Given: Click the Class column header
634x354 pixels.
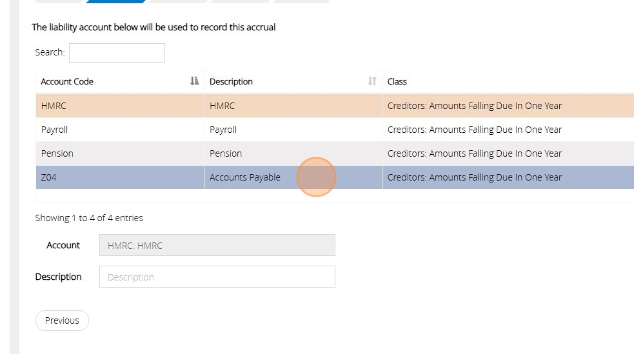Looking at the screenshot, I should [x=397, y=82].
